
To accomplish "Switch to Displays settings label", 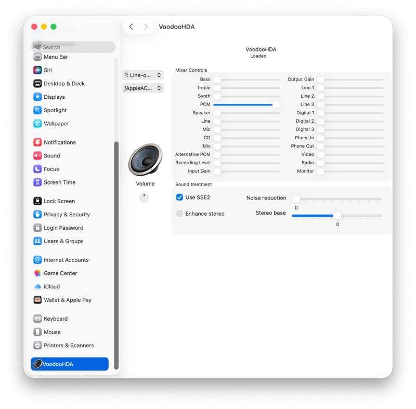I will 55,97.
